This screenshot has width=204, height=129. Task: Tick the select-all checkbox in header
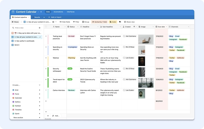tap(46, 27)
